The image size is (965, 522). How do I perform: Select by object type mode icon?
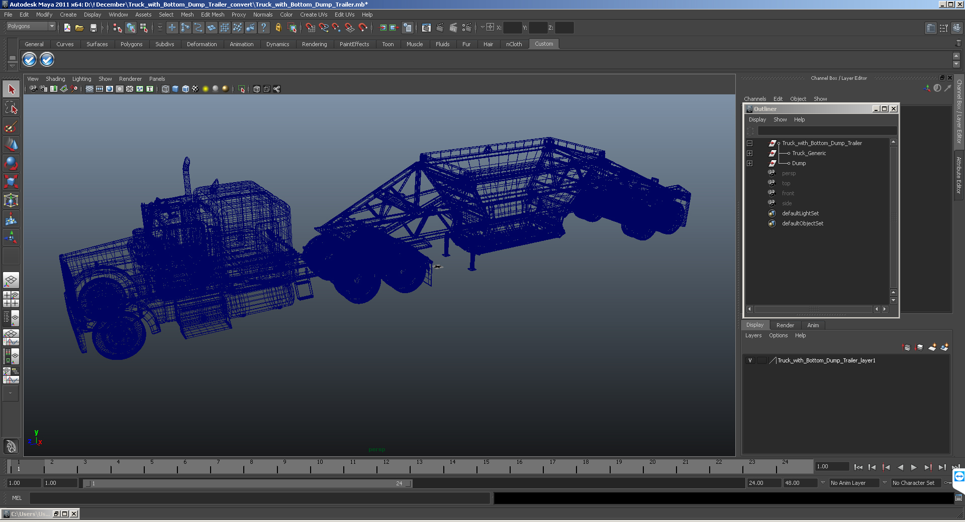[x=131, y=28]
